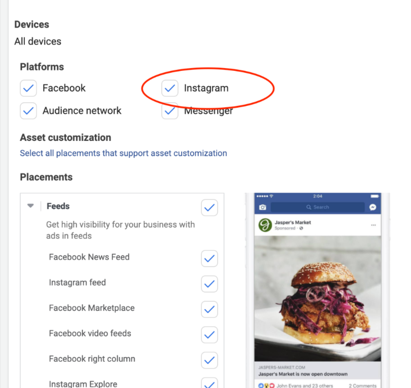Click the reaction emoji icons under post
Viewport: 411px width, 388px height.
tap(266, 385)
